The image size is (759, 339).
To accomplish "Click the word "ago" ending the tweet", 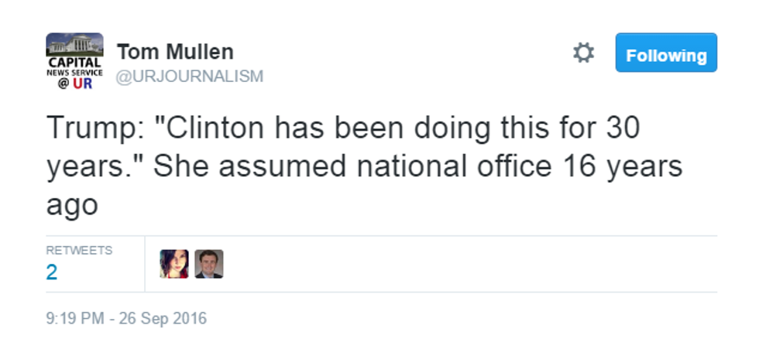I will click(x=72, y=205).
